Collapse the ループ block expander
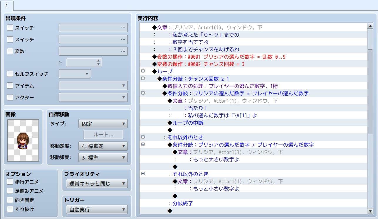The width and height of the screenshot is (378, 219). (143, 71)
